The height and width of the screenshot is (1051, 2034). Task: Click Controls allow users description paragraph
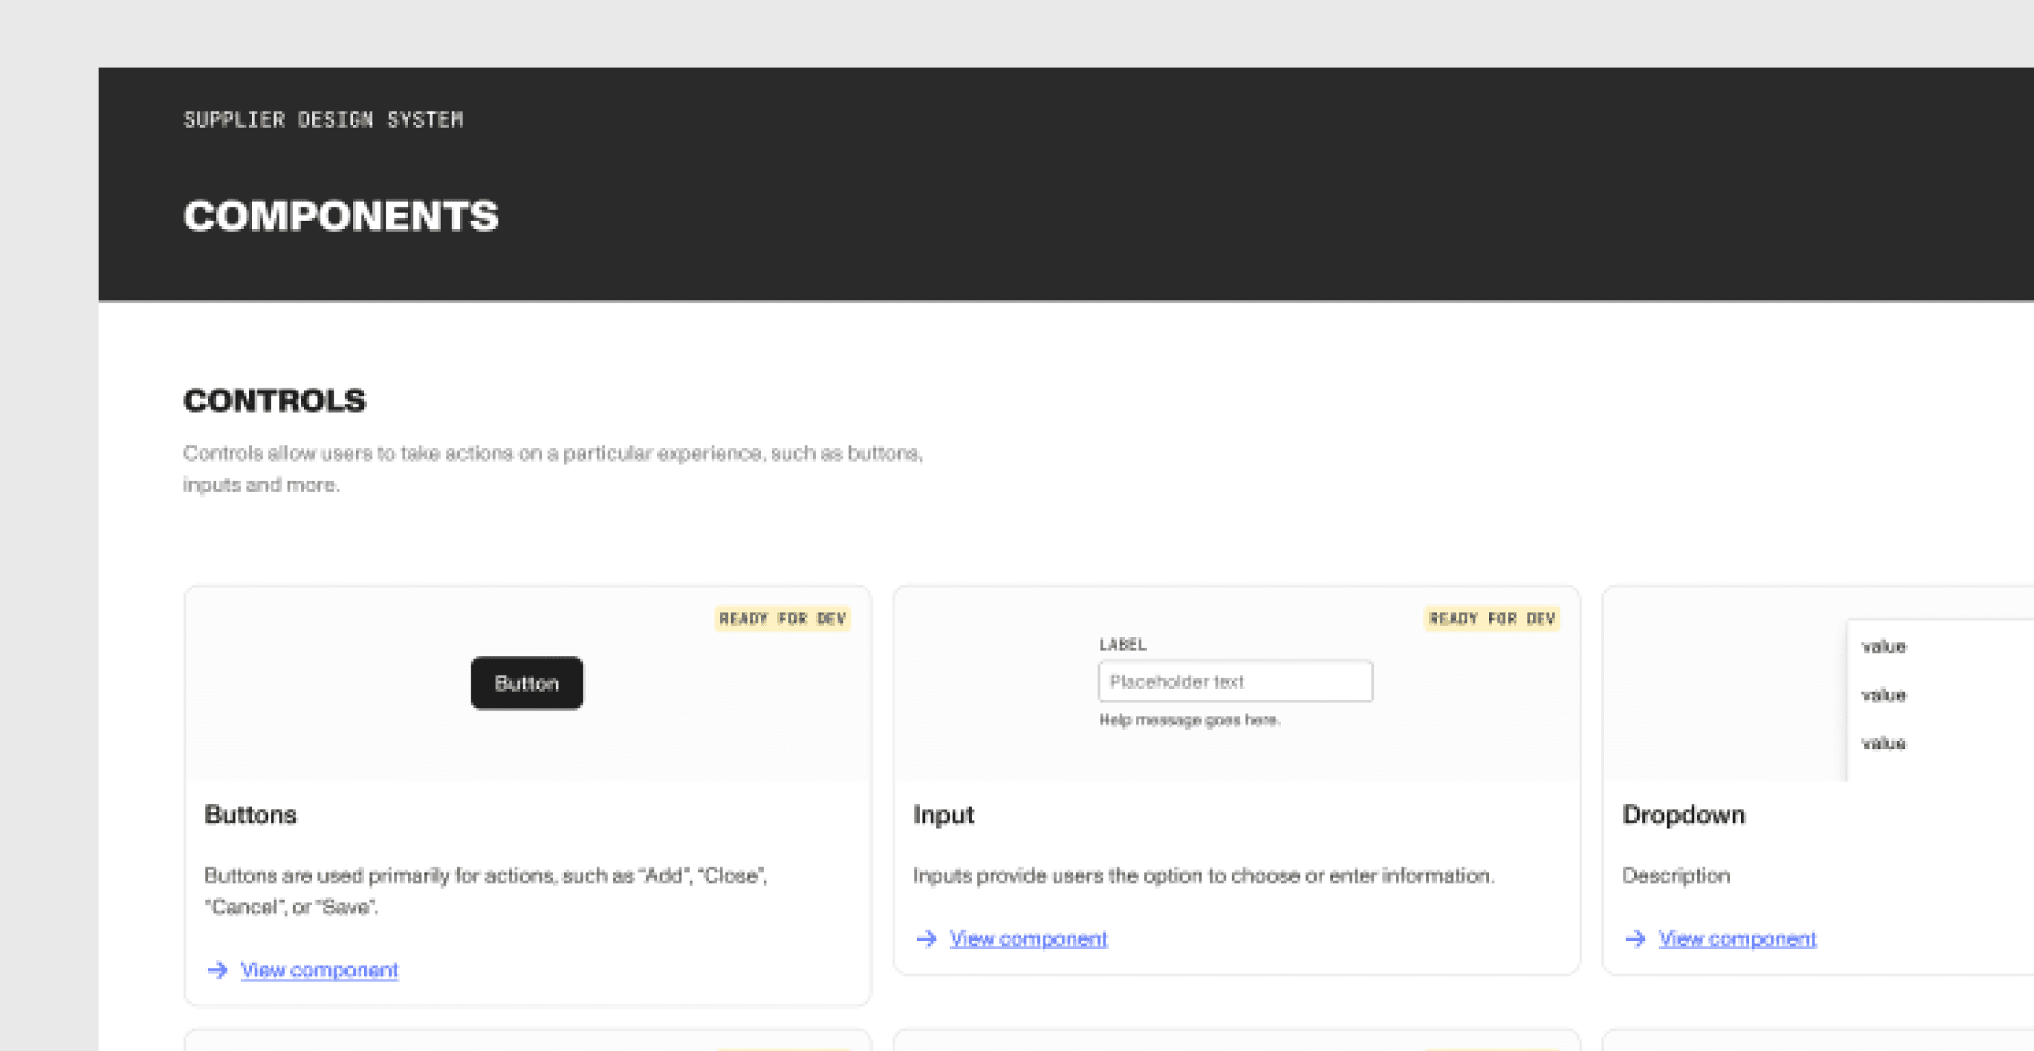(x=552, y=468)
